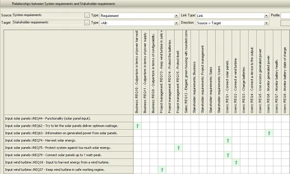Select Users REQ6 Monitor generated power column
The width and height of the screenshot is (290, 174).
(269, 72)
